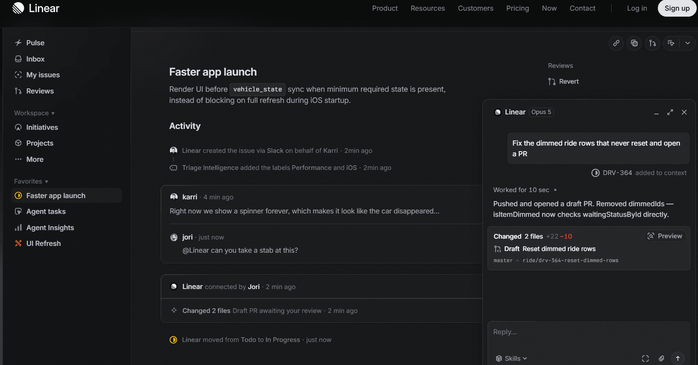Click the ride/drv-364-reset-dimmed-rows branch name
The image size is (698, 365).
pos(570,260)
